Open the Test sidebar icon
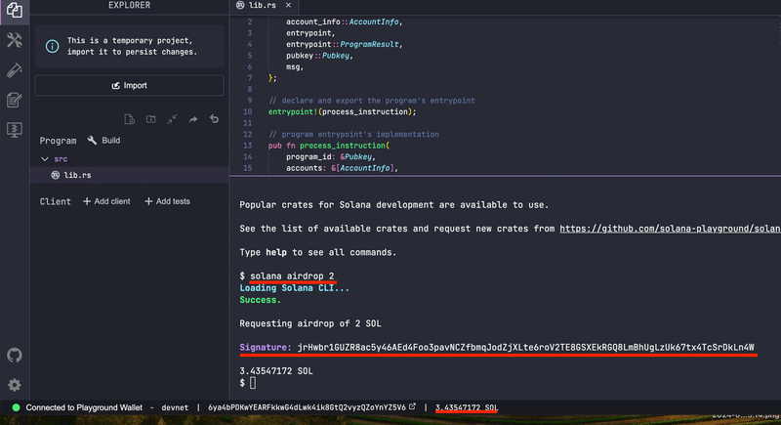 (15, 70)
